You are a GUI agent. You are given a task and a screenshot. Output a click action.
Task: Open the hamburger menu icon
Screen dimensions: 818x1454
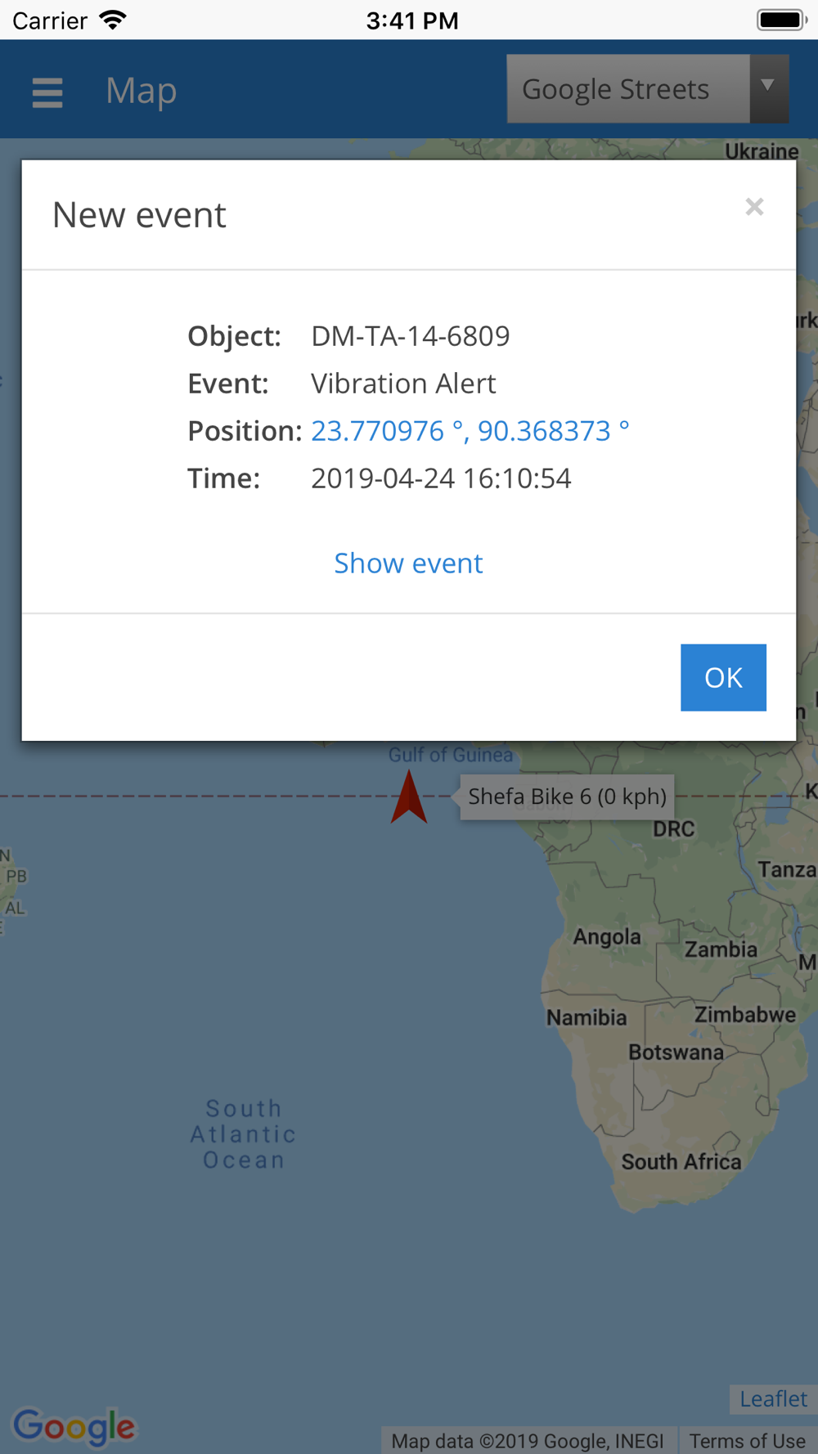click(47, 92)
